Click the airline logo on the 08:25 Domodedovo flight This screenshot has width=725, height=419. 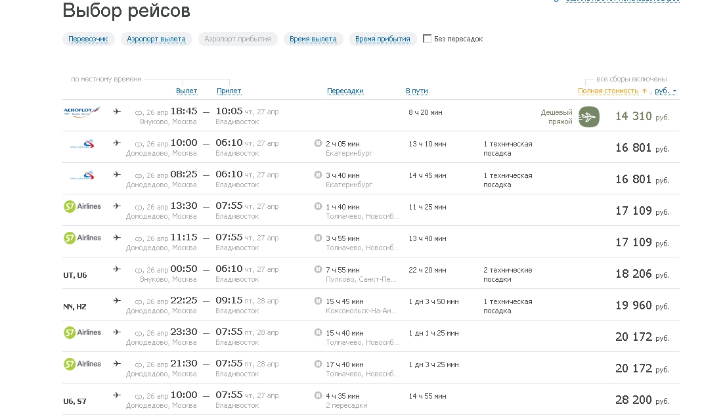[82, 175]
